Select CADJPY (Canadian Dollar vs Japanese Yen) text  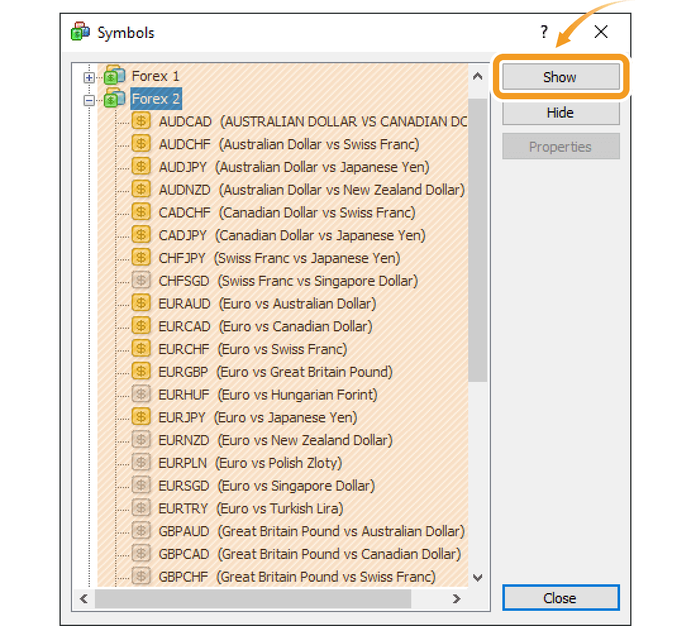pos(292,235)
